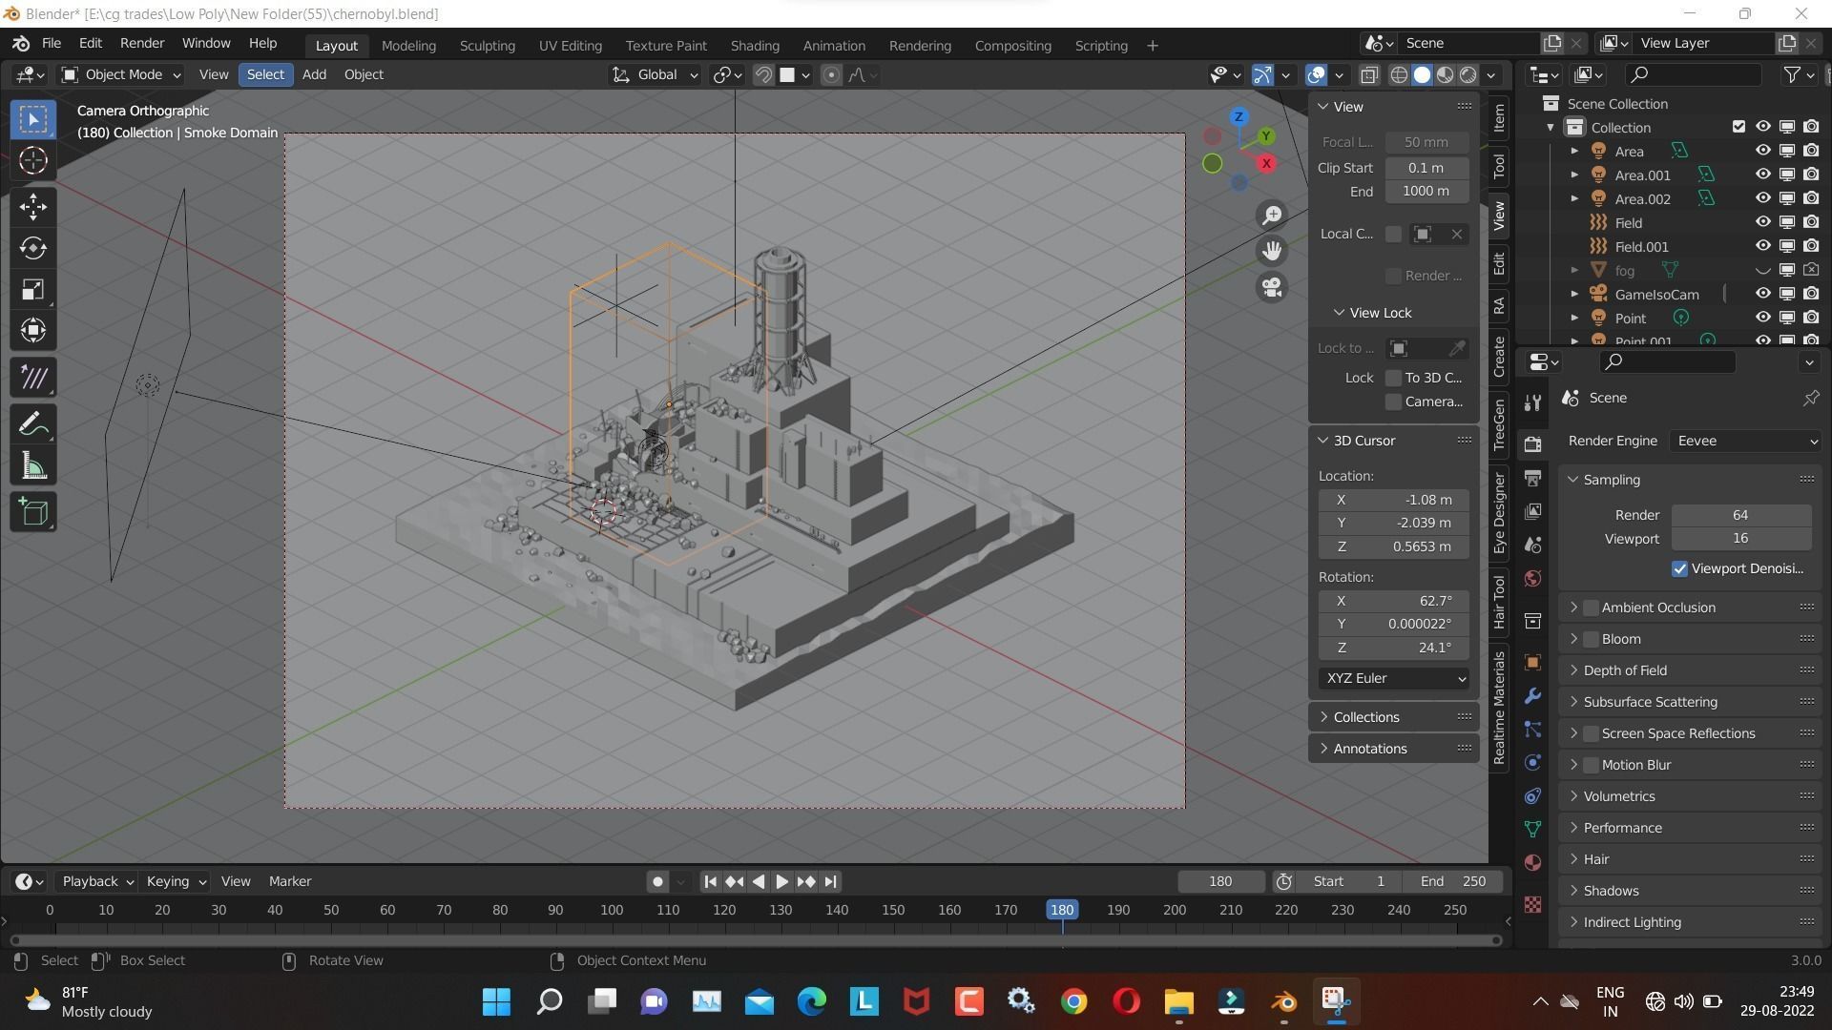This screenshot has height=1030, width=1832.
Task: Open the Object Data properties tab
Action: click(1532, 829)
